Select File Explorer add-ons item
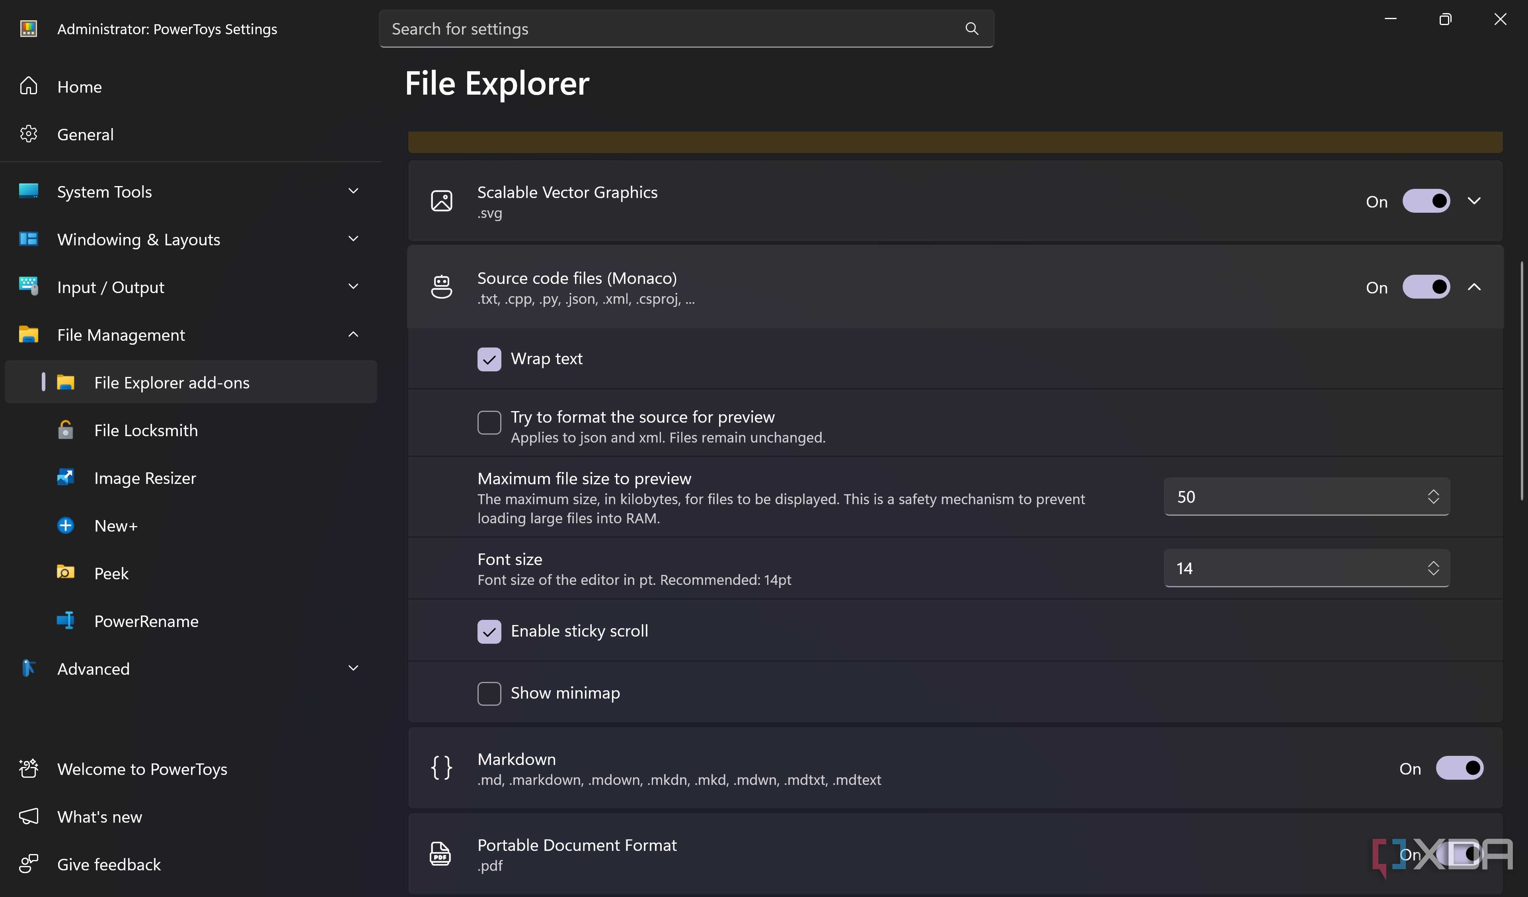The height and width of the screenshot is (897, 1528). coord(190,382)
